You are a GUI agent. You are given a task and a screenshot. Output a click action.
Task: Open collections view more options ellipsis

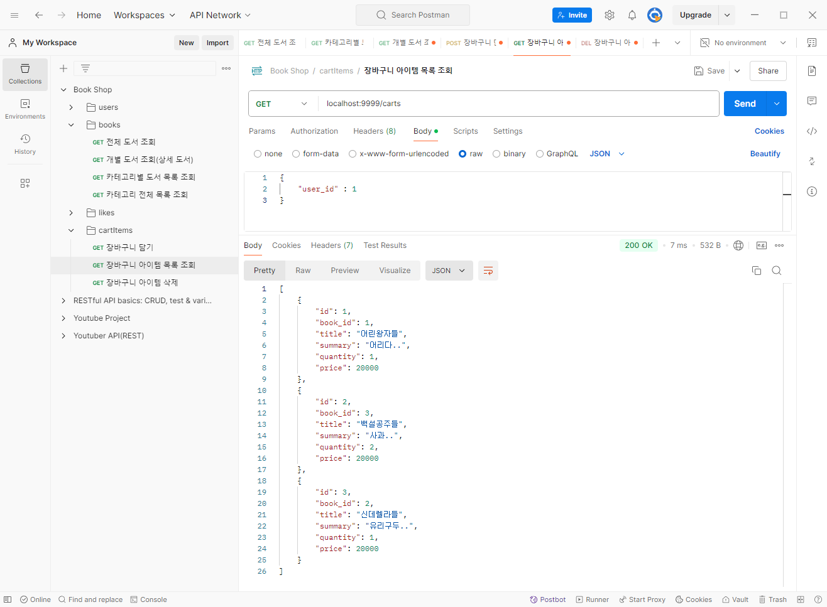click(226, 68)
